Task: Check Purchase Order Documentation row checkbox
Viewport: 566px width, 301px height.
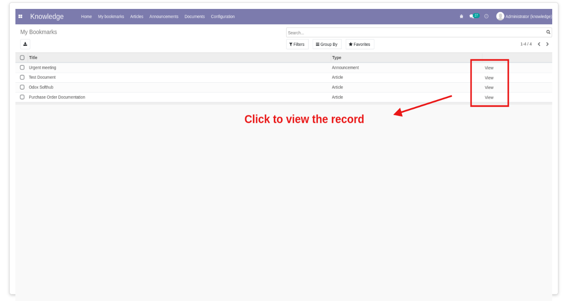Action: [x=22, y=97]
